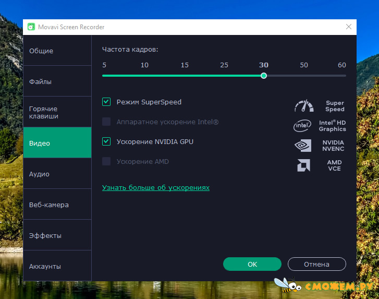
Task: Switch to the Файлы tab
Action: point(57,81)
